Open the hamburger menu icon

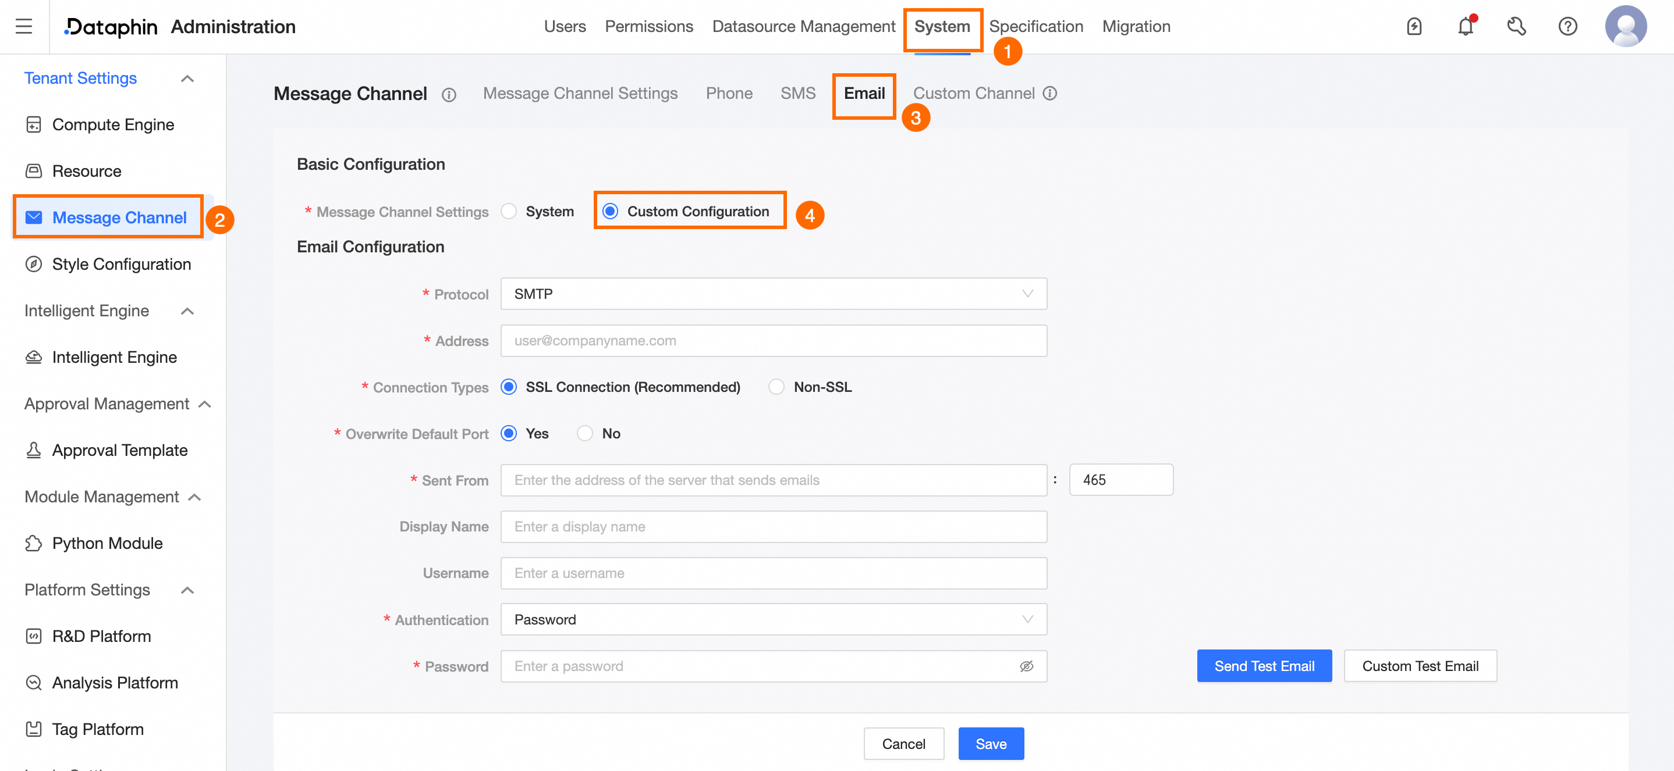pos(24,27)
